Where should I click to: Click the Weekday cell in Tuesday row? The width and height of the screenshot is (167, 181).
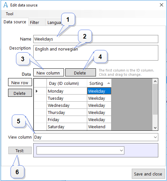click(x=99, y=98)
